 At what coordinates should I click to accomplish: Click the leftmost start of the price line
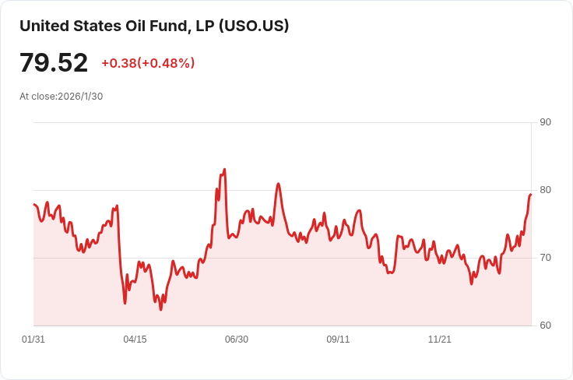point(34,205)
